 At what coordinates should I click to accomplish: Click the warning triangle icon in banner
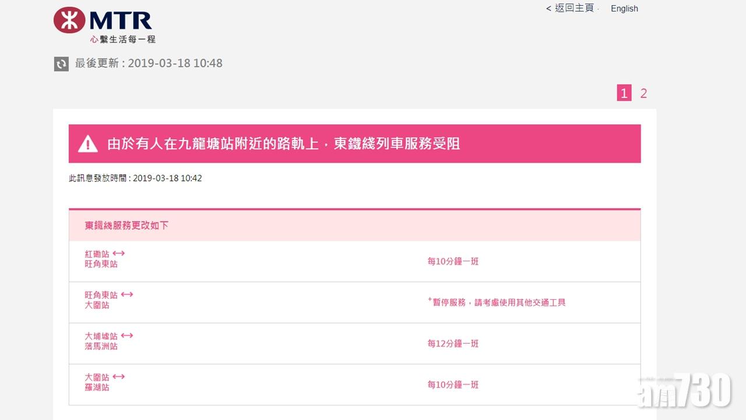tap(88, 143)
